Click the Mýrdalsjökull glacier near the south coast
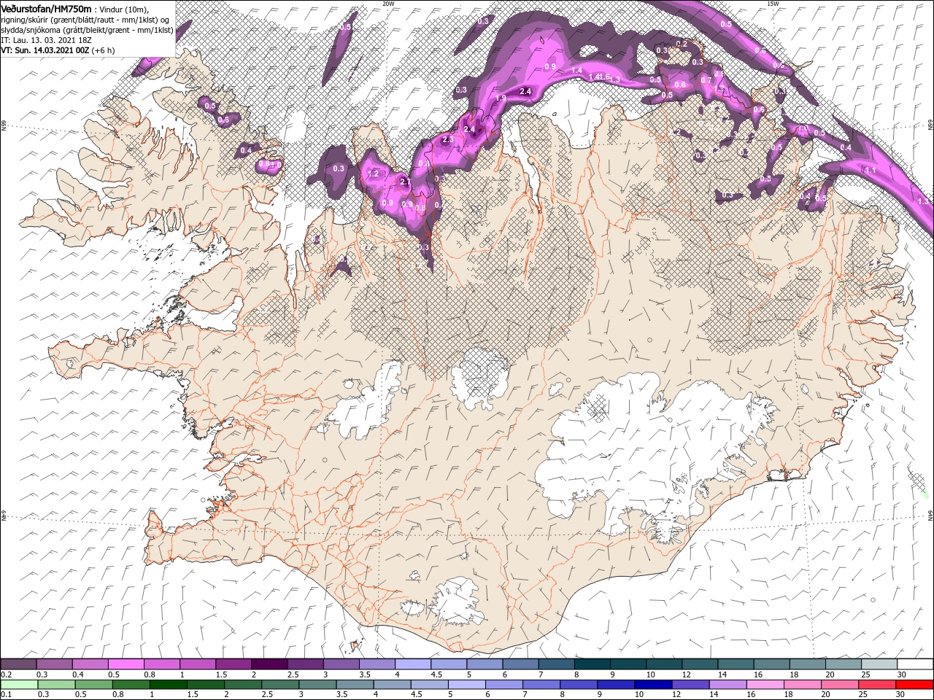The width and height of the screenshot is (934, 700). tap(456, 602)
